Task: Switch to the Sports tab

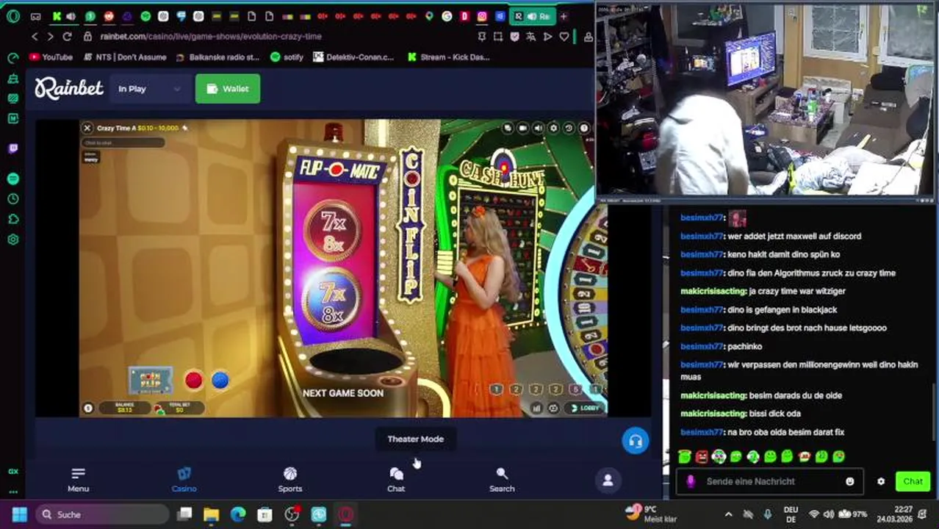Action: pyautogui.click(x=289, y=479)
